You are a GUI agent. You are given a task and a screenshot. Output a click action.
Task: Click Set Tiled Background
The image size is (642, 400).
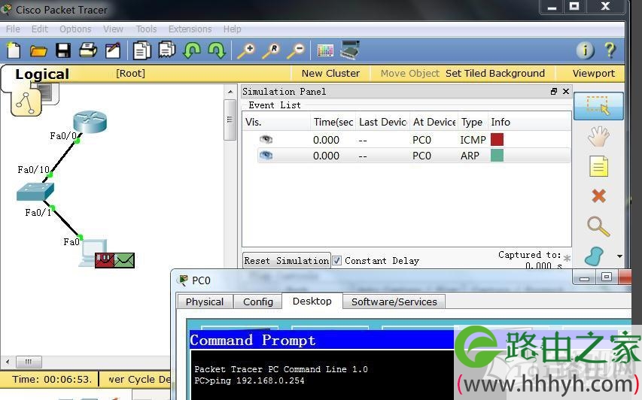click(495, 73)
